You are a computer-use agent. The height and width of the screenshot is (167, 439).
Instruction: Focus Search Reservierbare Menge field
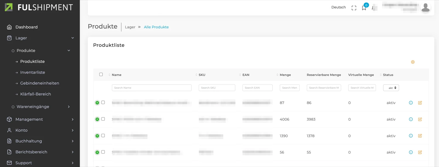324,88
